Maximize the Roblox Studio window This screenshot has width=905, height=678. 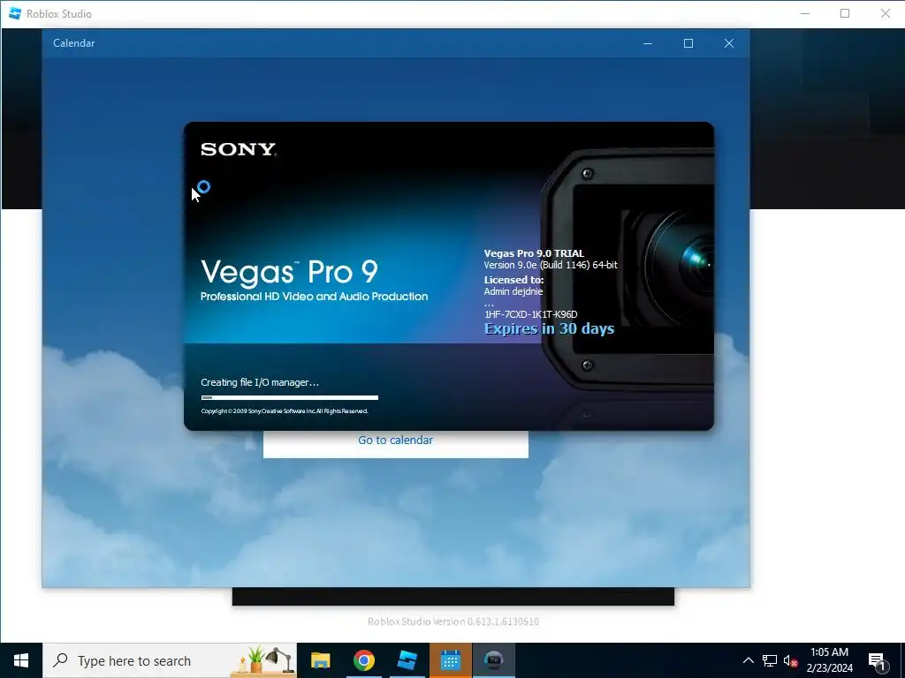(x=845, y=13)
